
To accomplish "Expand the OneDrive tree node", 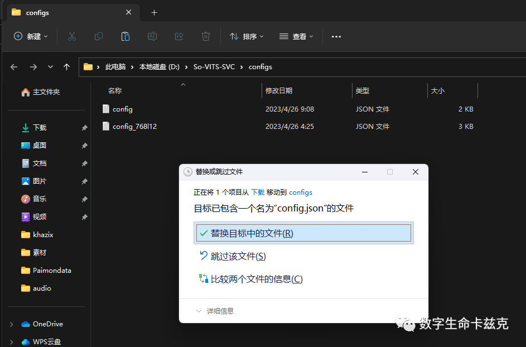I will [x=11, y=324].
